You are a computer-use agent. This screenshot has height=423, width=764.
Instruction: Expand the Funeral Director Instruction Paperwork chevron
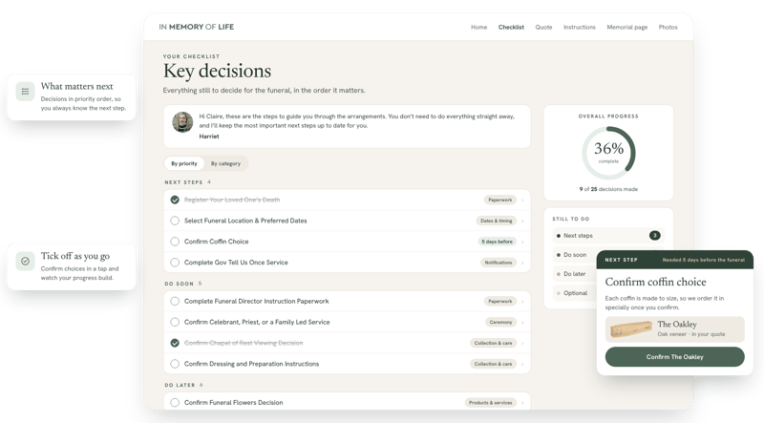coord(522,302)
